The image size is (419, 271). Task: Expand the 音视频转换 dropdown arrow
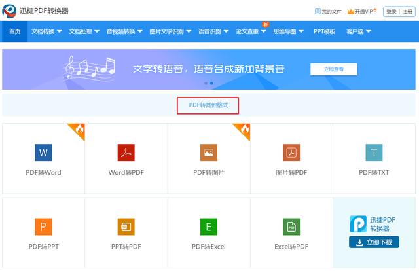pyautogui.click(x=139, y=31)
